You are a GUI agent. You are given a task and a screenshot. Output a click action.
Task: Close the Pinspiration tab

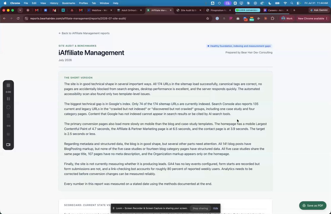(x=230, y=10)
